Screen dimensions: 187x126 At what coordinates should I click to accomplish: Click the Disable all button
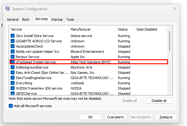[159, 101]
